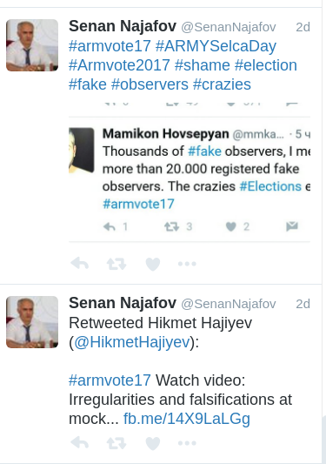Follow the fb.me/14X9LaLGg link

(x=187, y=419)
